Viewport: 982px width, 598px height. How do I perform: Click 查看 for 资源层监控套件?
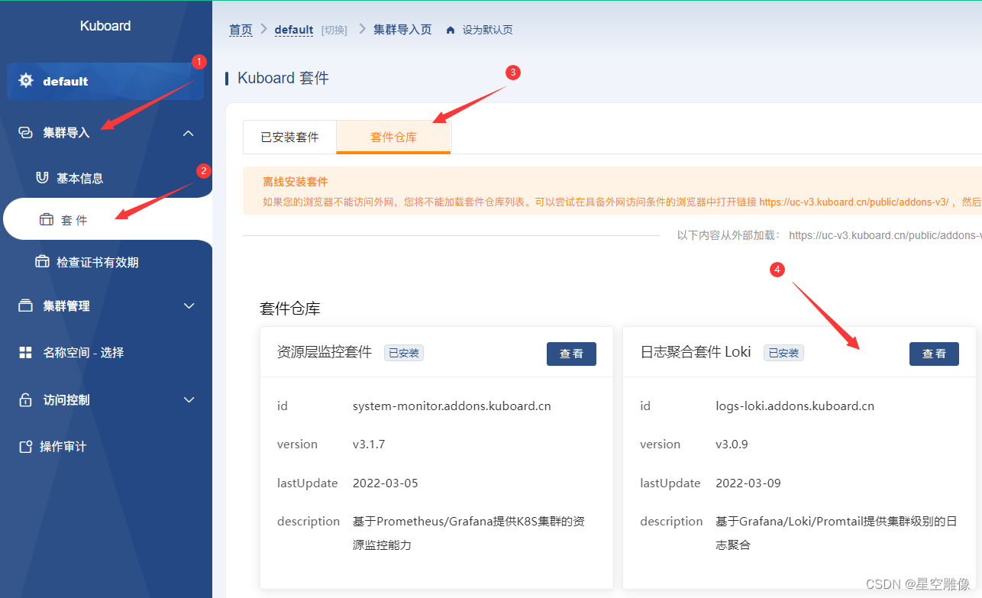571,354
